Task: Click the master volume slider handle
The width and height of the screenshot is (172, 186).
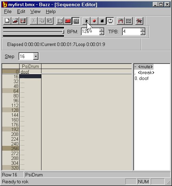Action: [x=63, y=32]
